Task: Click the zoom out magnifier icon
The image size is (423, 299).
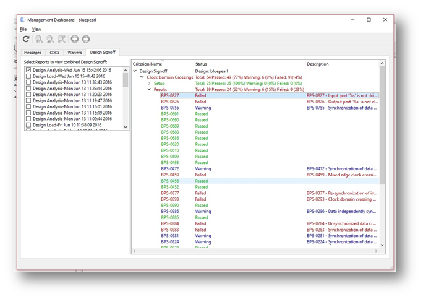Action: (50, 39)
